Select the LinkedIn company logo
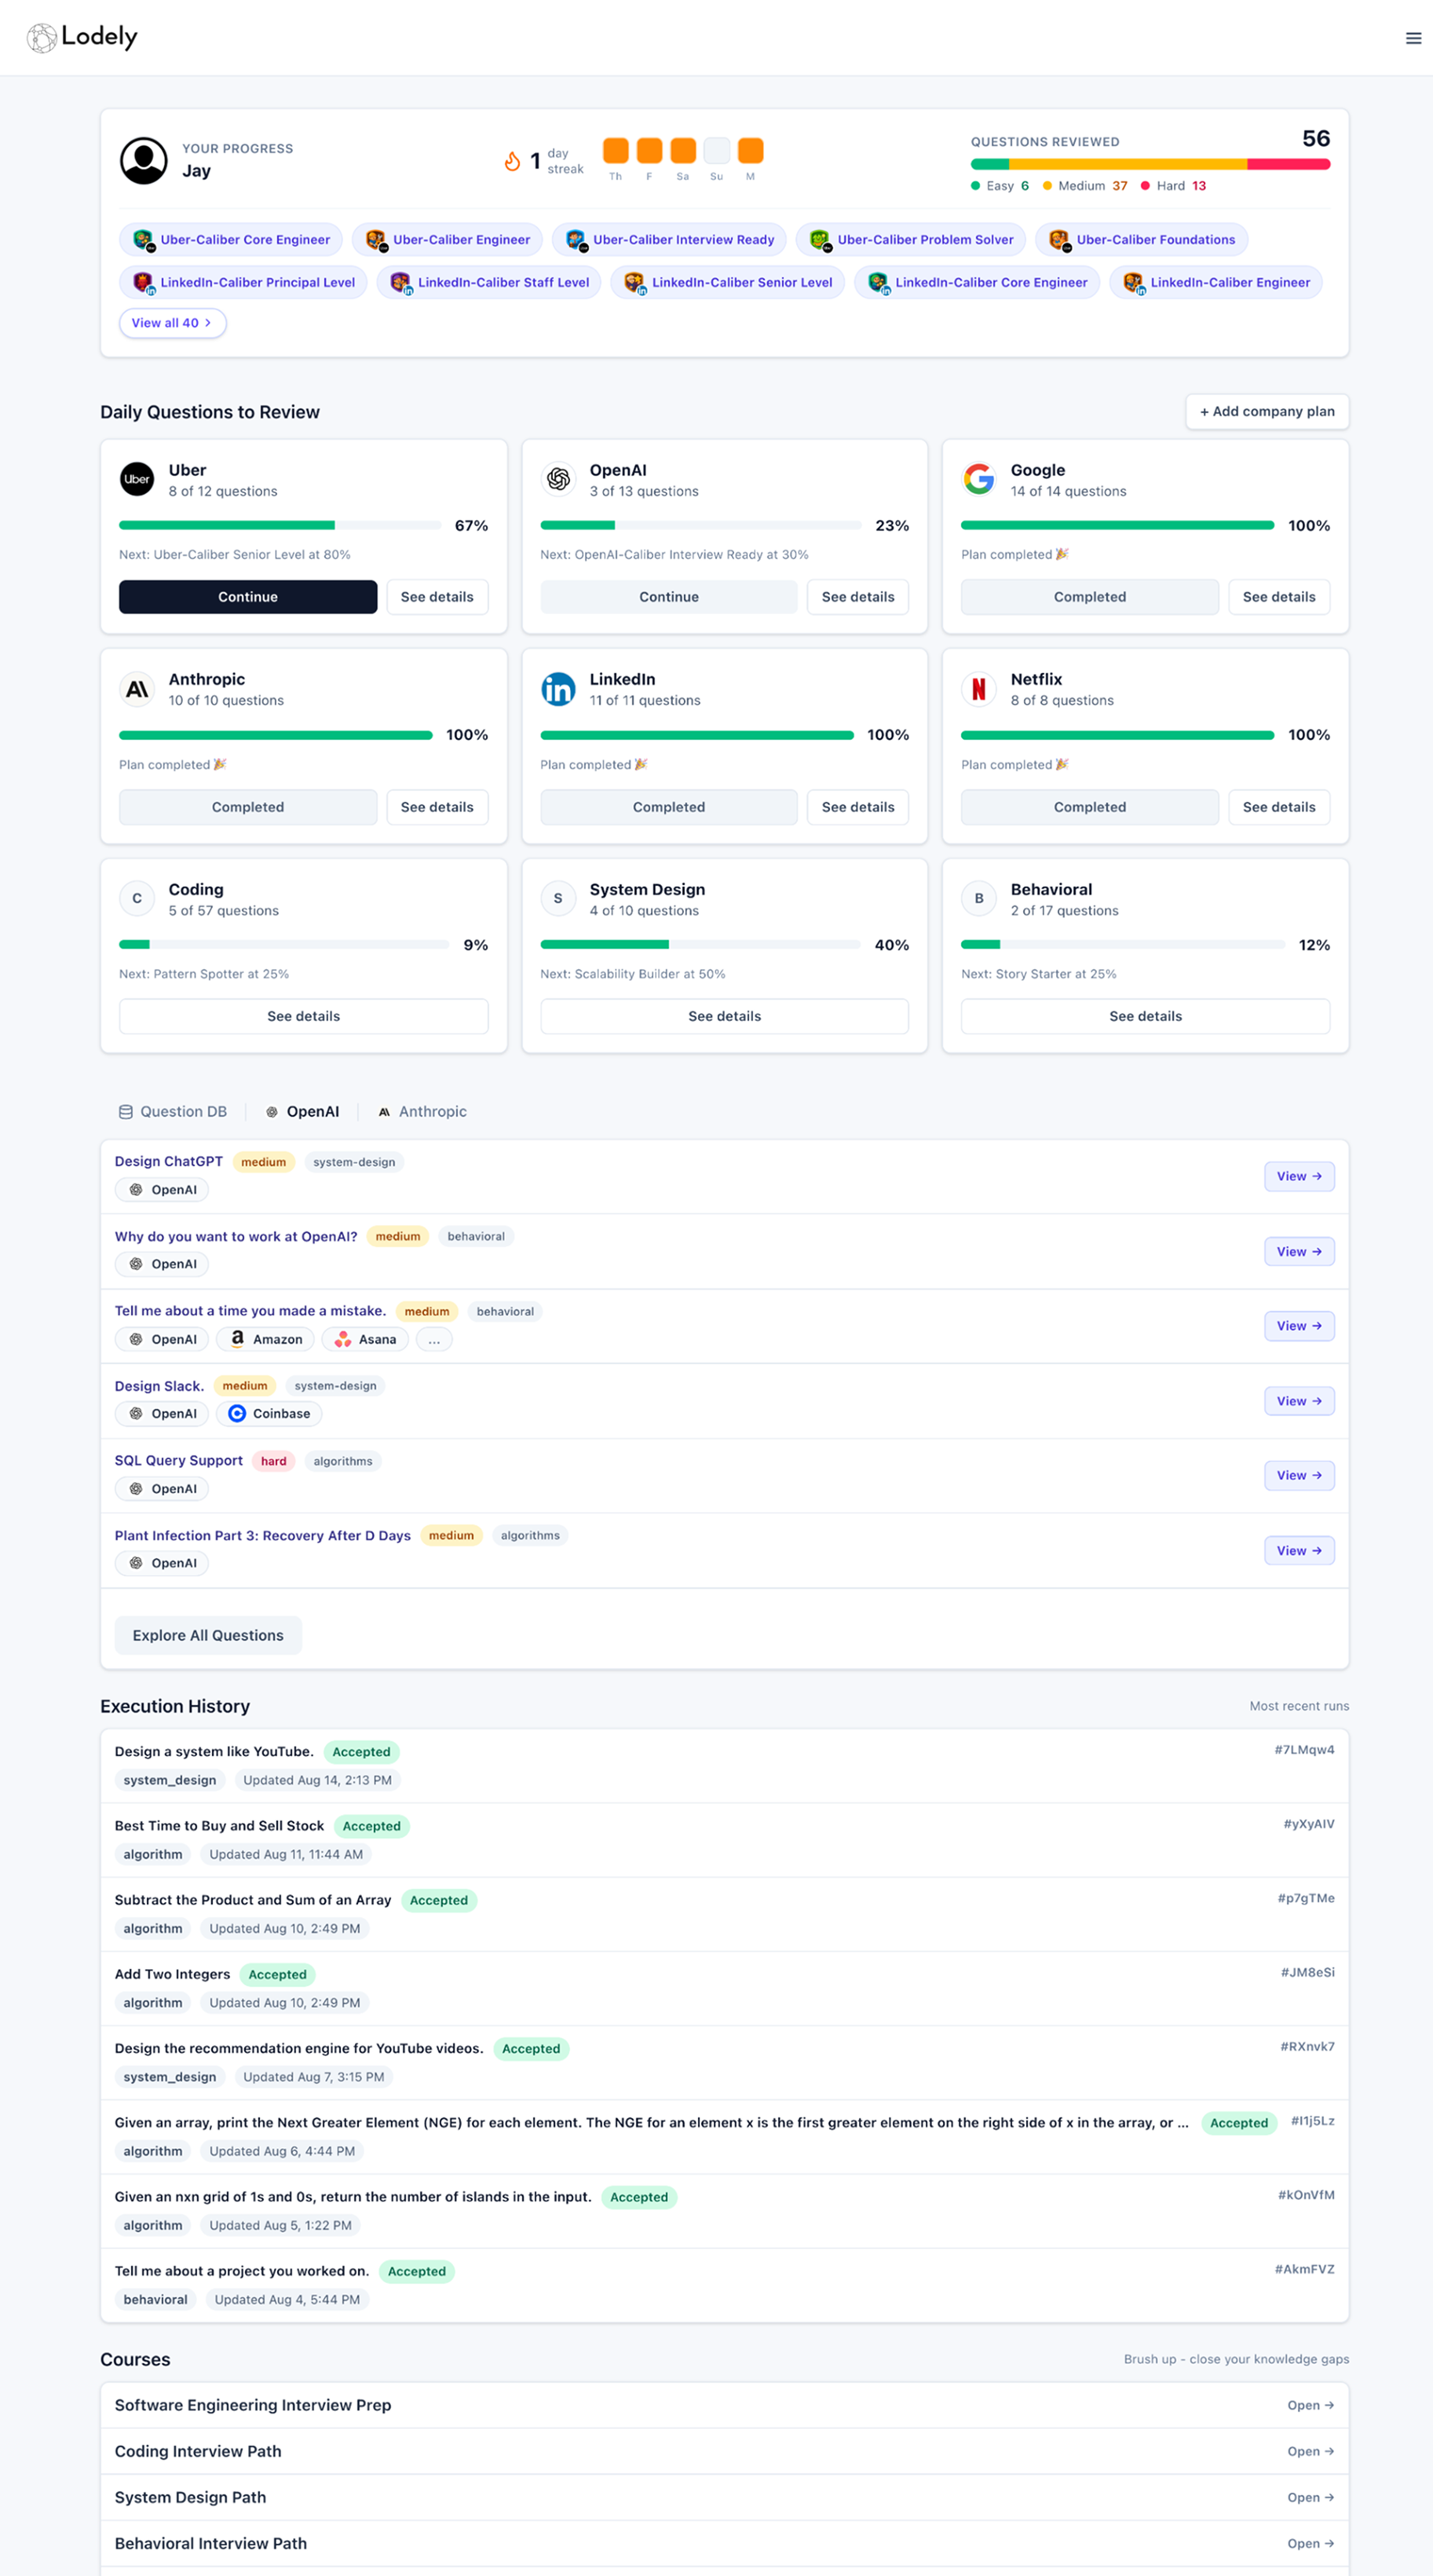 [x=558, y=689]
